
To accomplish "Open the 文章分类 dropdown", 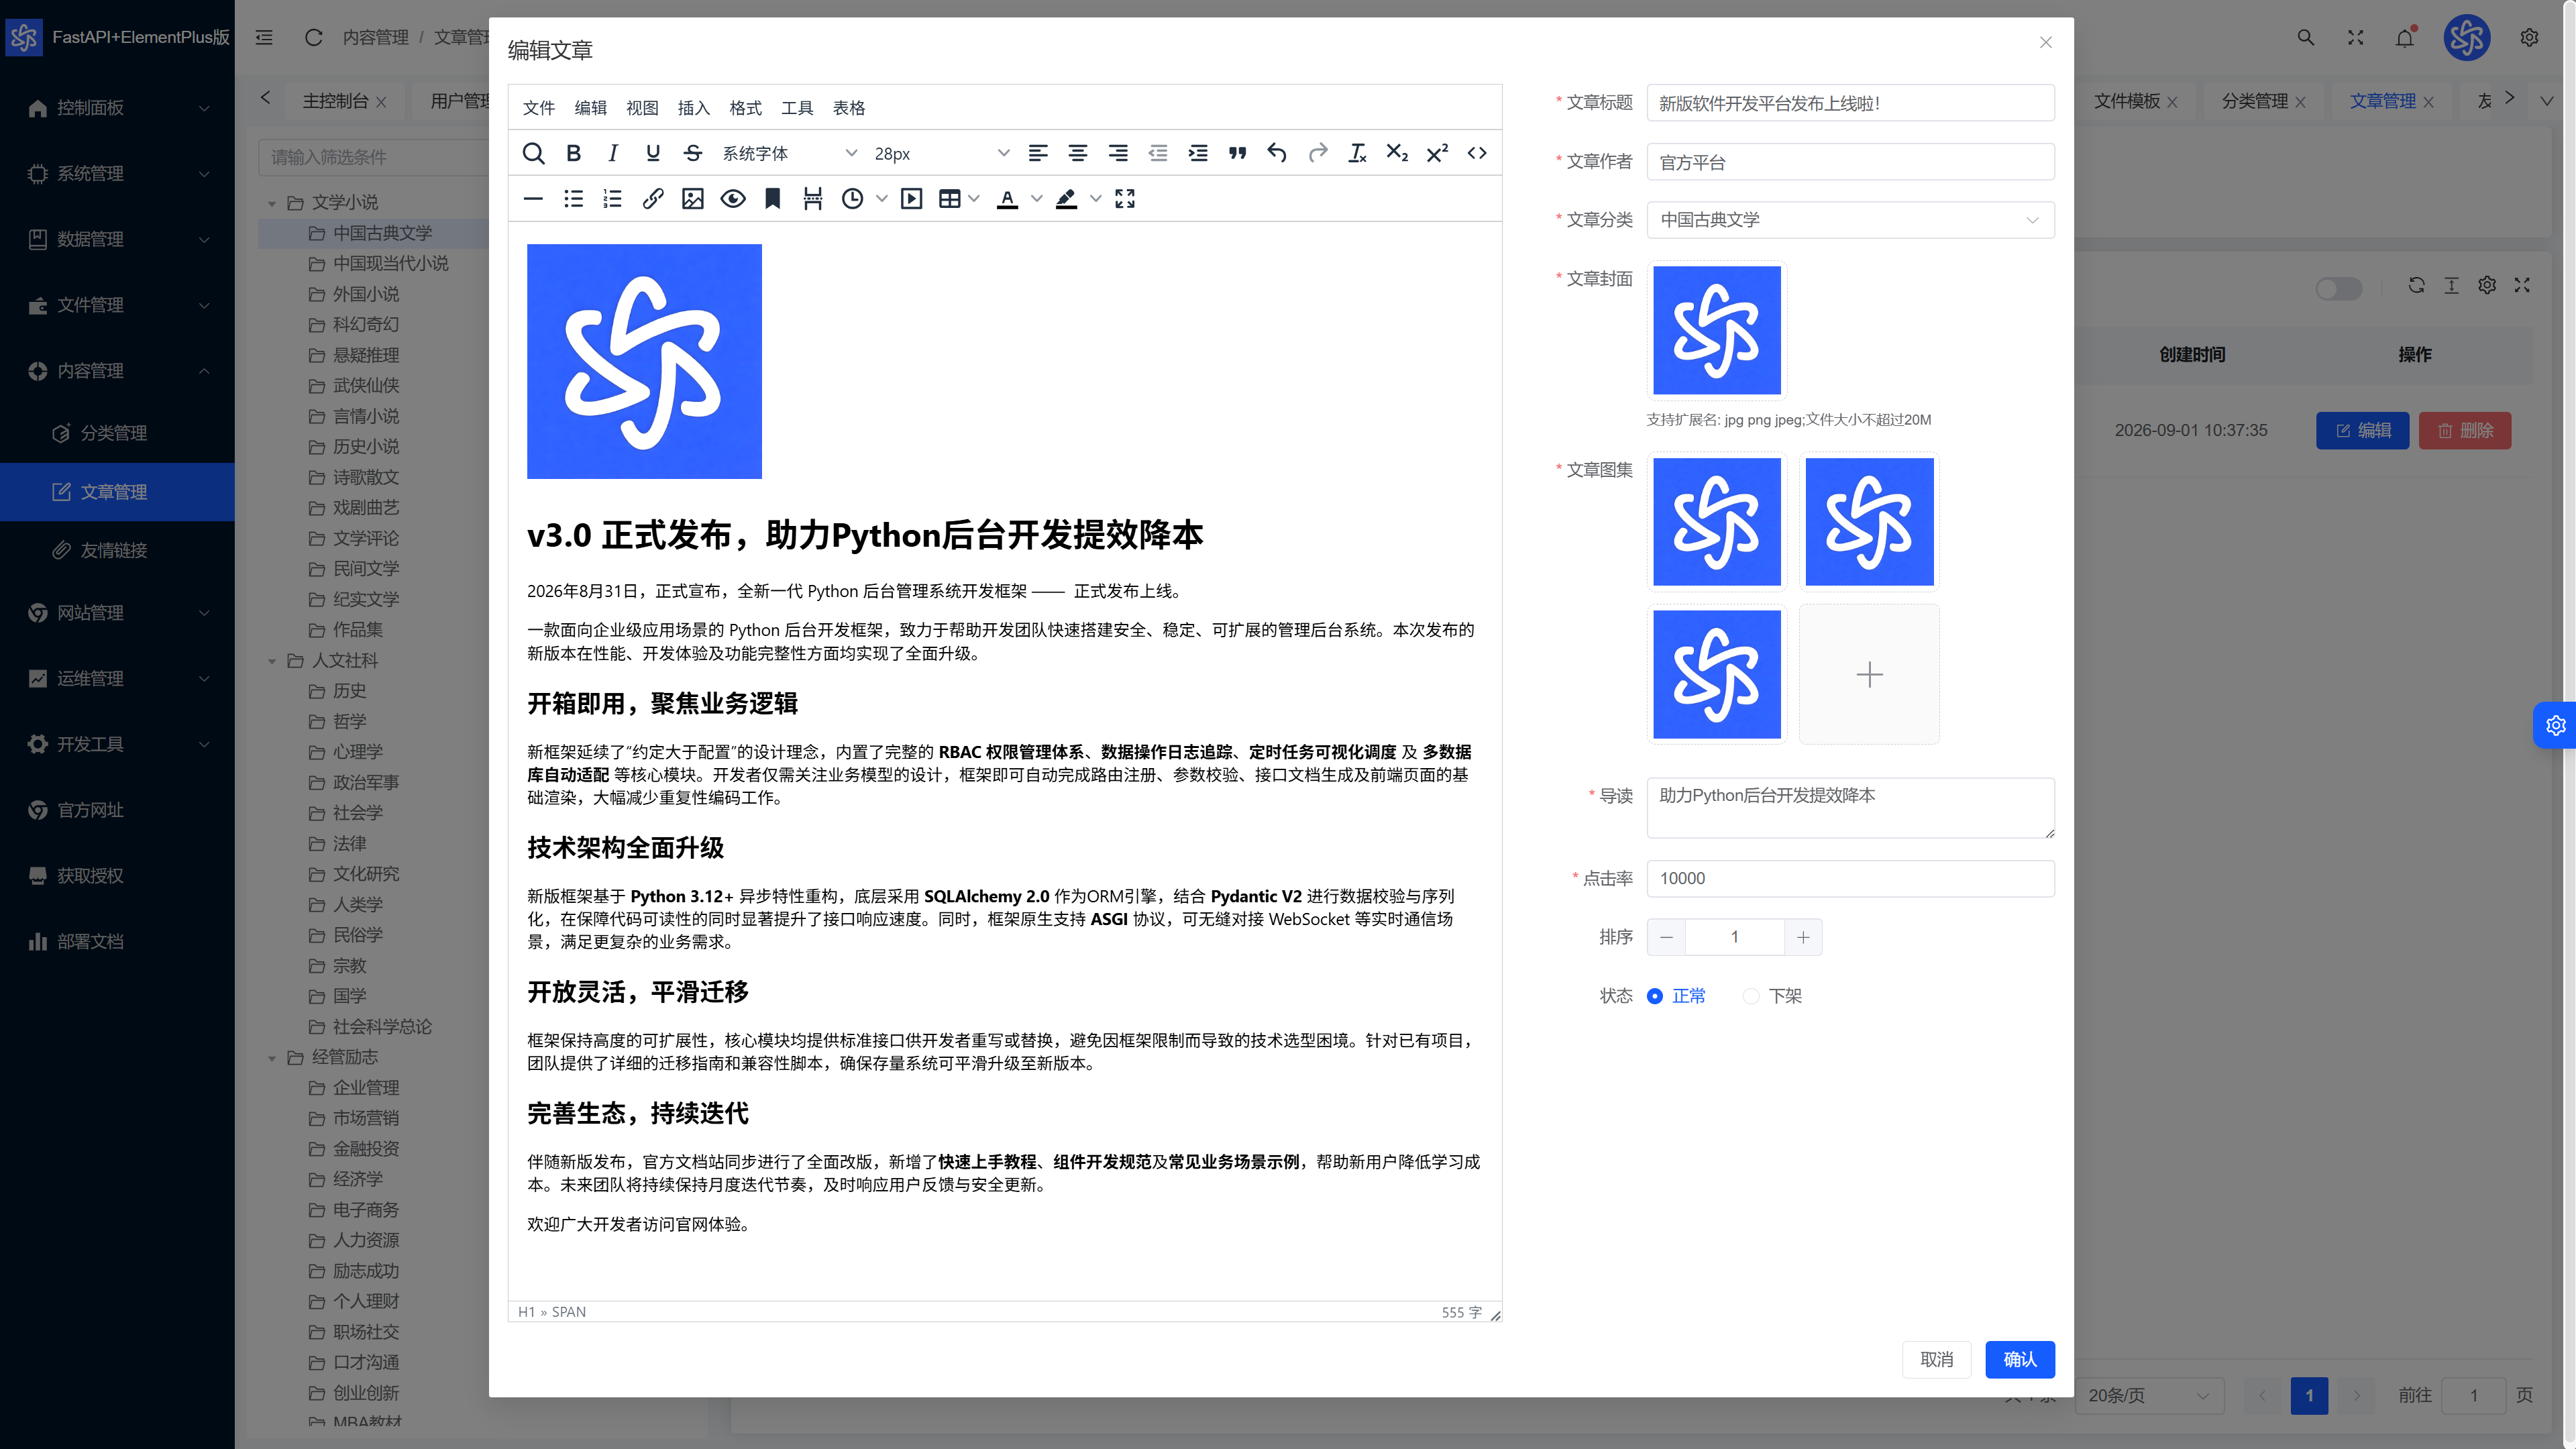I will coord(1850,220).
